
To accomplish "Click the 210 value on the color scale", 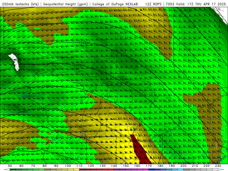I will click(x=195, y=166).
